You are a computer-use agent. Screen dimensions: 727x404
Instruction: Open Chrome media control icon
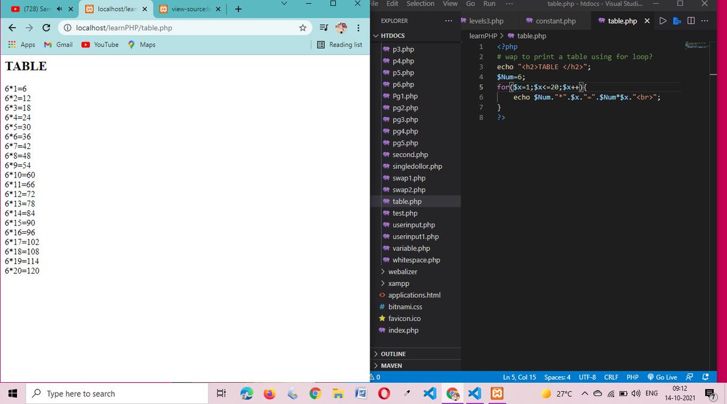pos(324,28)
